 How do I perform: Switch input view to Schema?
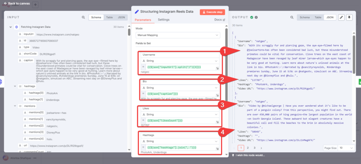[x=96, y=17]
